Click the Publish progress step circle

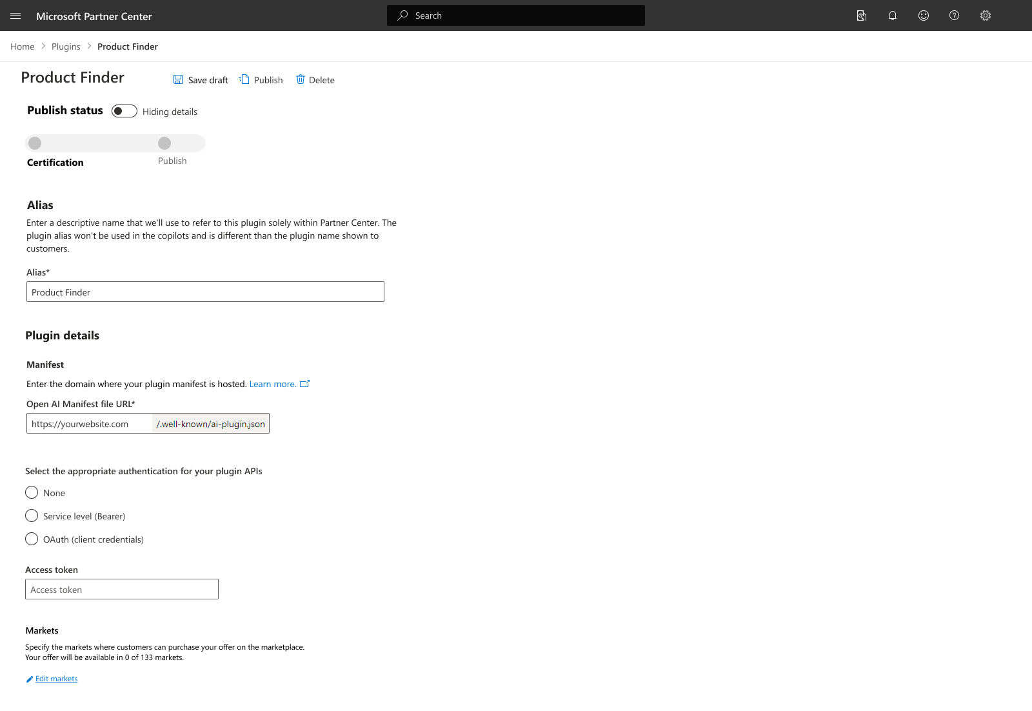tap(164, 143)
